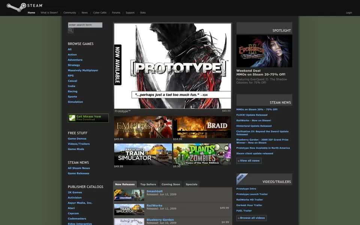Open Game Mods link
This screenshot has width=360, height=225.
76,149
